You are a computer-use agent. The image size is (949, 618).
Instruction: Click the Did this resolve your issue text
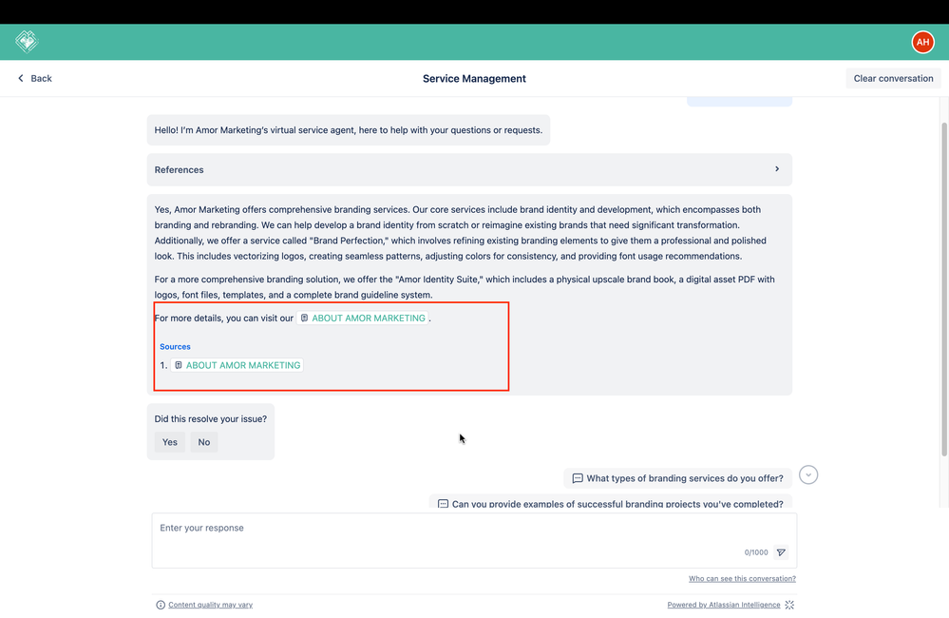pyautogui.click(x=211, y=418)
